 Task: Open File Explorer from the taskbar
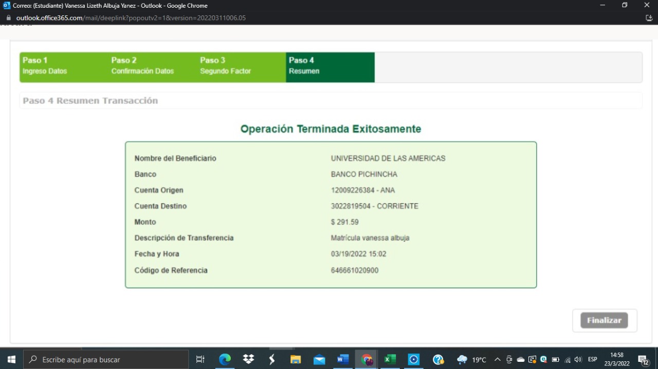pyautogui.click(x=296, y=360)
